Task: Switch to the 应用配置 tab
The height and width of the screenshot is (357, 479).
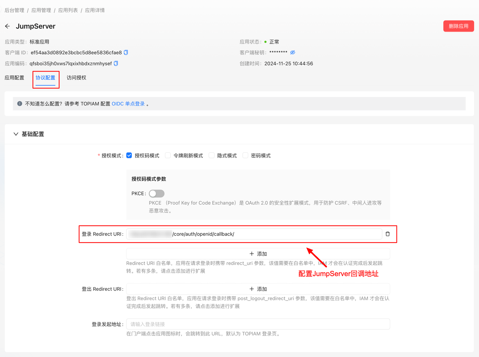Action: click(14, 78)
